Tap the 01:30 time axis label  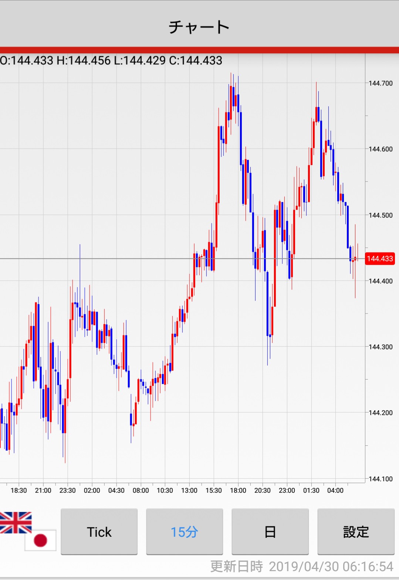point(311,491)
